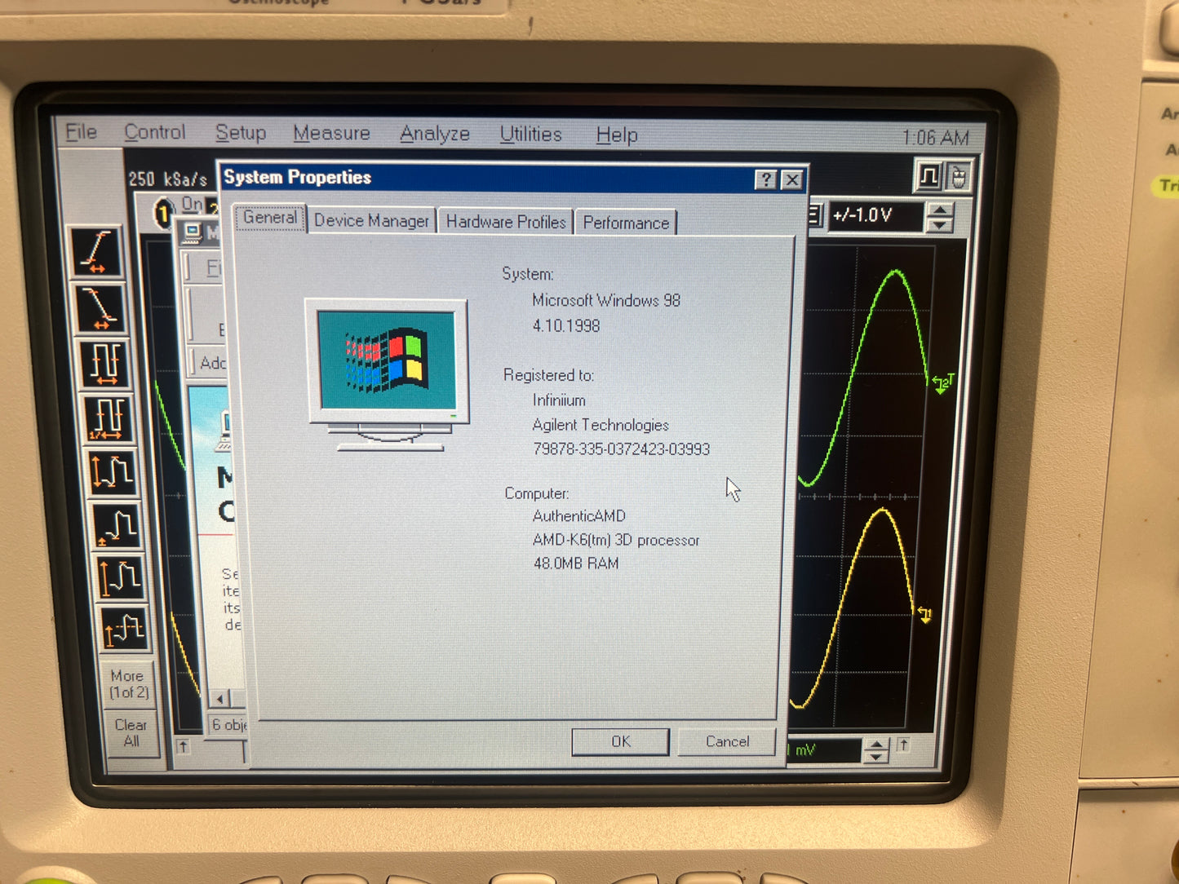
Task: Click the computer icon in the background window title
Action: [x=193, y=232]
